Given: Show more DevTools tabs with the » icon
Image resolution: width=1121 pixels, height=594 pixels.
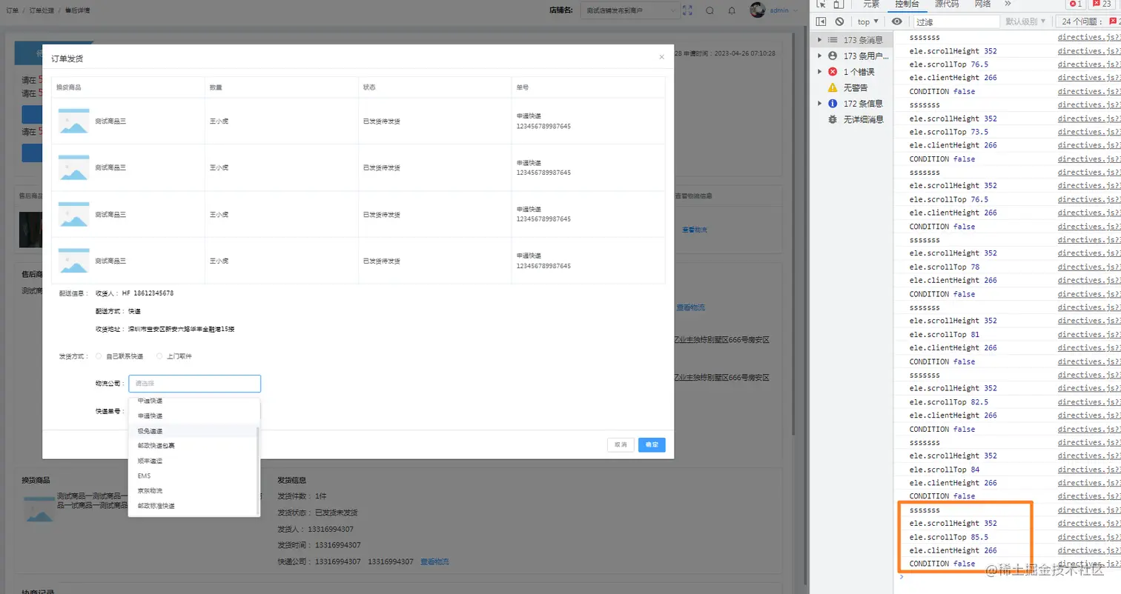Looking at the screenshot, I should [x=1008, y=4].
